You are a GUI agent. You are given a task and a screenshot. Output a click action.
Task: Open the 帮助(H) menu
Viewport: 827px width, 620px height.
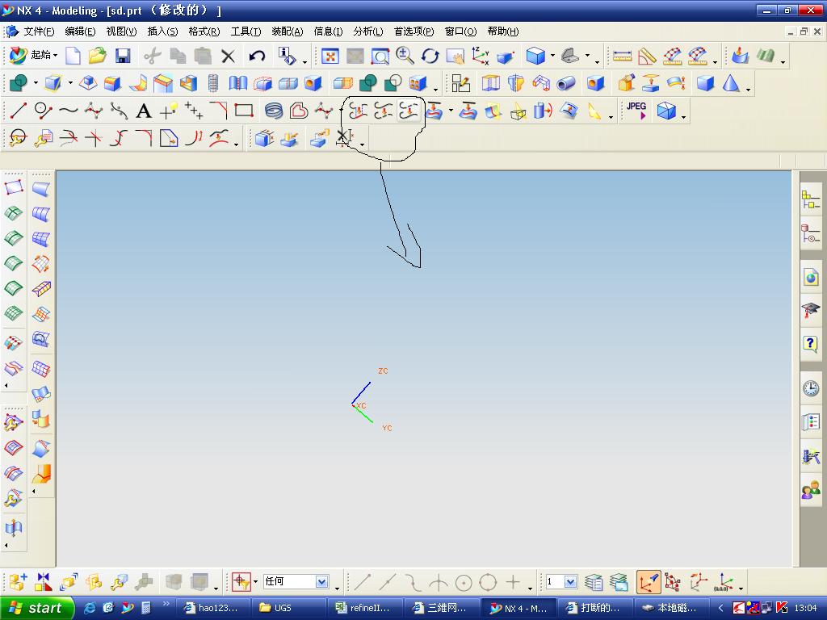[x=503, y=31]
